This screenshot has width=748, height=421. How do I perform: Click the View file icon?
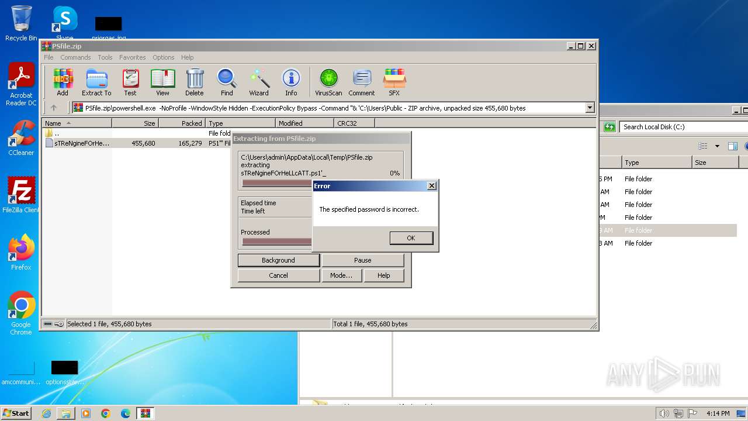pos(162,82)
